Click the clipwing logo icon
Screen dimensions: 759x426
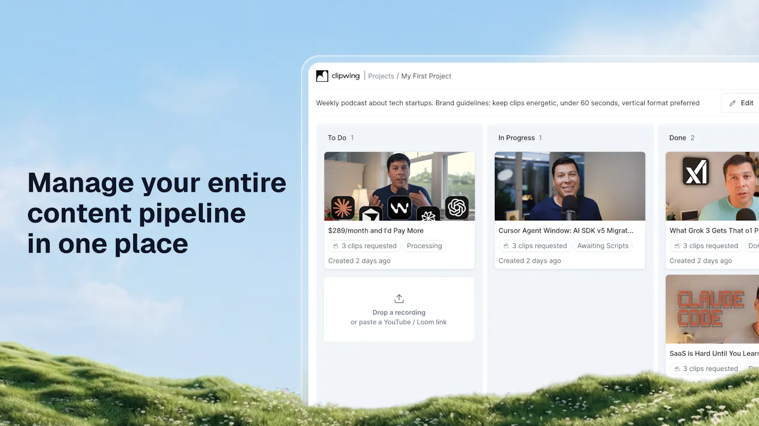[322, 76]
